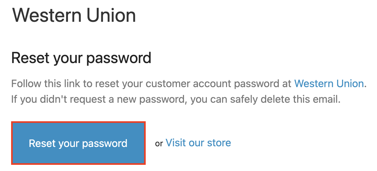
Task: Click the large Western Union title
Action: 74,16
